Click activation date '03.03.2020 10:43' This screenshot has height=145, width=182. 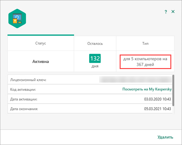[x=157, y=99]
